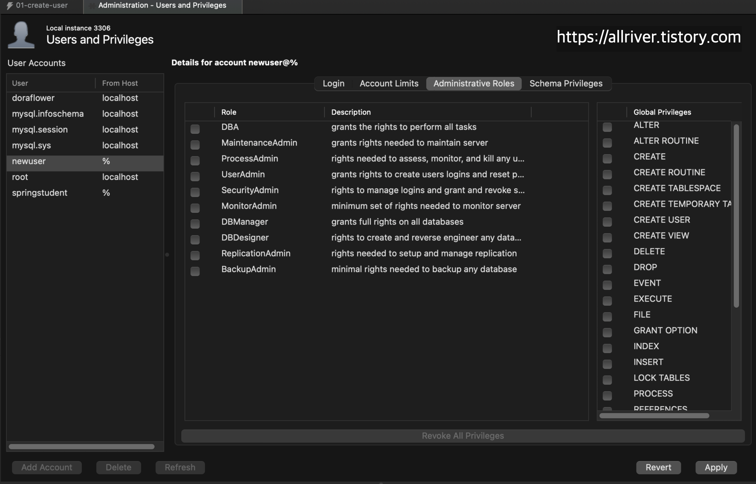This screenshot has width=756, height=484.
Task: Enable the BackupAdmin role checkbox
Action: click(x=195, y=271)
